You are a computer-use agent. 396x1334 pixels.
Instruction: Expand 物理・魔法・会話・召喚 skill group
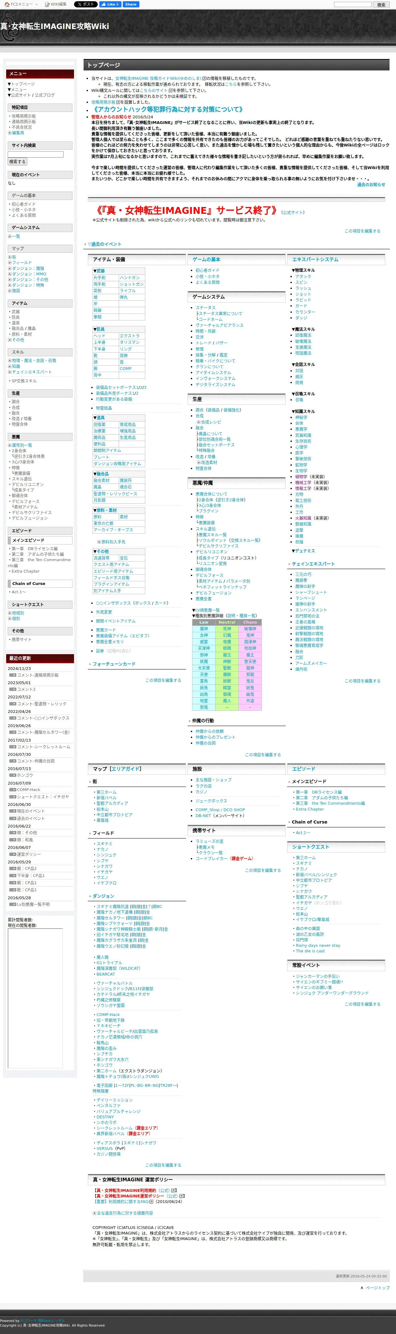(x=9, y=360)
